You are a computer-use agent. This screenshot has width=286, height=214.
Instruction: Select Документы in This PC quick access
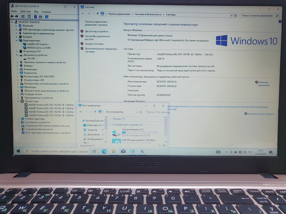[94, 134]
